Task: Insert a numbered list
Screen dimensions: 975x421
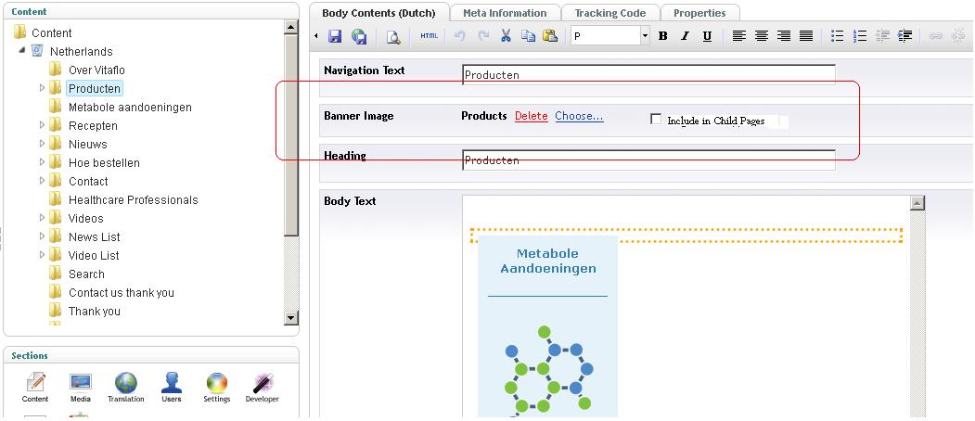Action: point(860,36)
